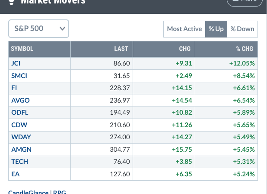Click the +5.65% change for CDW
The height and width of the screenshot is (194, 267).
(244, 125)
